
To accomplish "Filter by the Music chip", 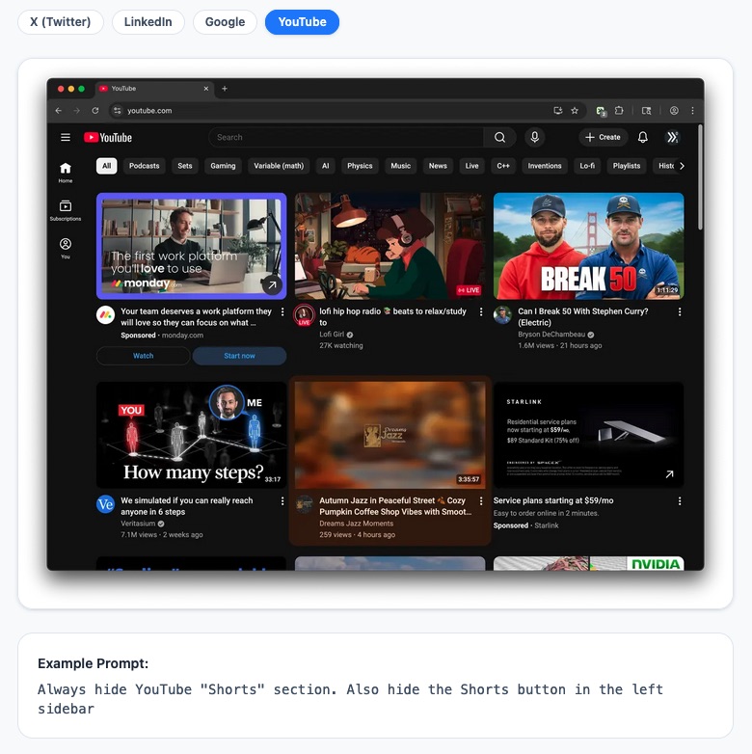I will pyautogui.click(x=400, y=166).
